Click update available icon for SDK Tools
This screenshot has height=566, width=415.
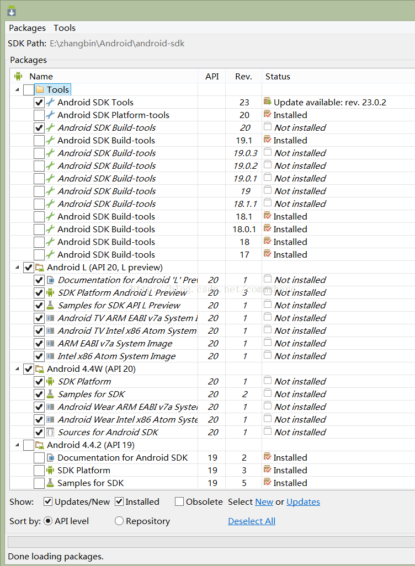click(x=268, y=102)
